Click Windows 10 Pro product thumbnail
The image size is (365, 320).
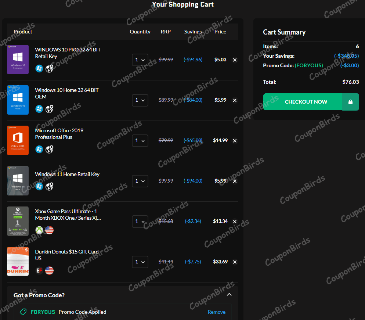[x=18, y=60]
